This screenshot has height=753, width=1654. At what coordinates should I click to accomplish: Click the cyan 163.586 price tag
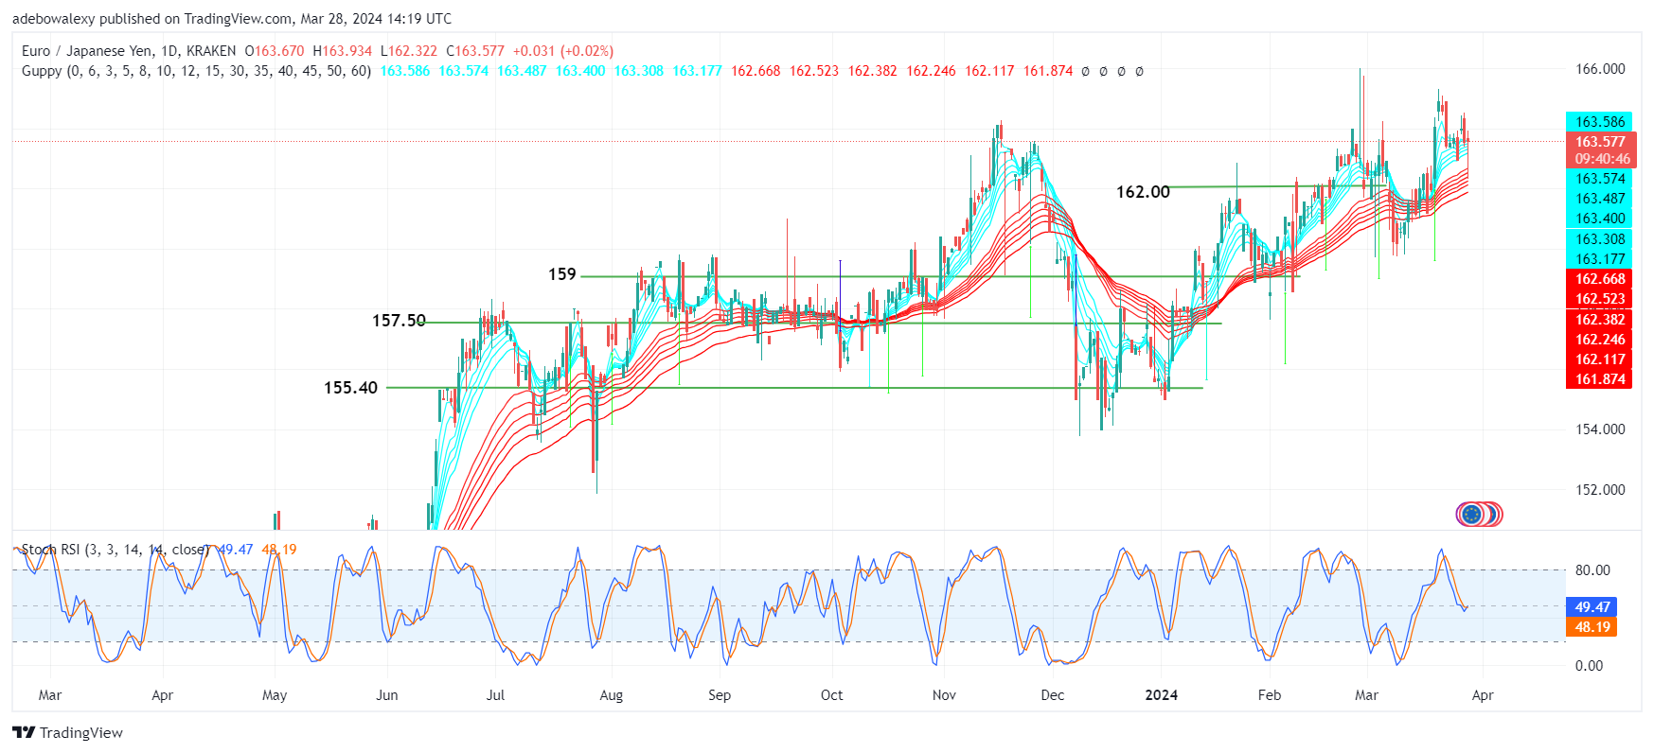(1600, 122)
